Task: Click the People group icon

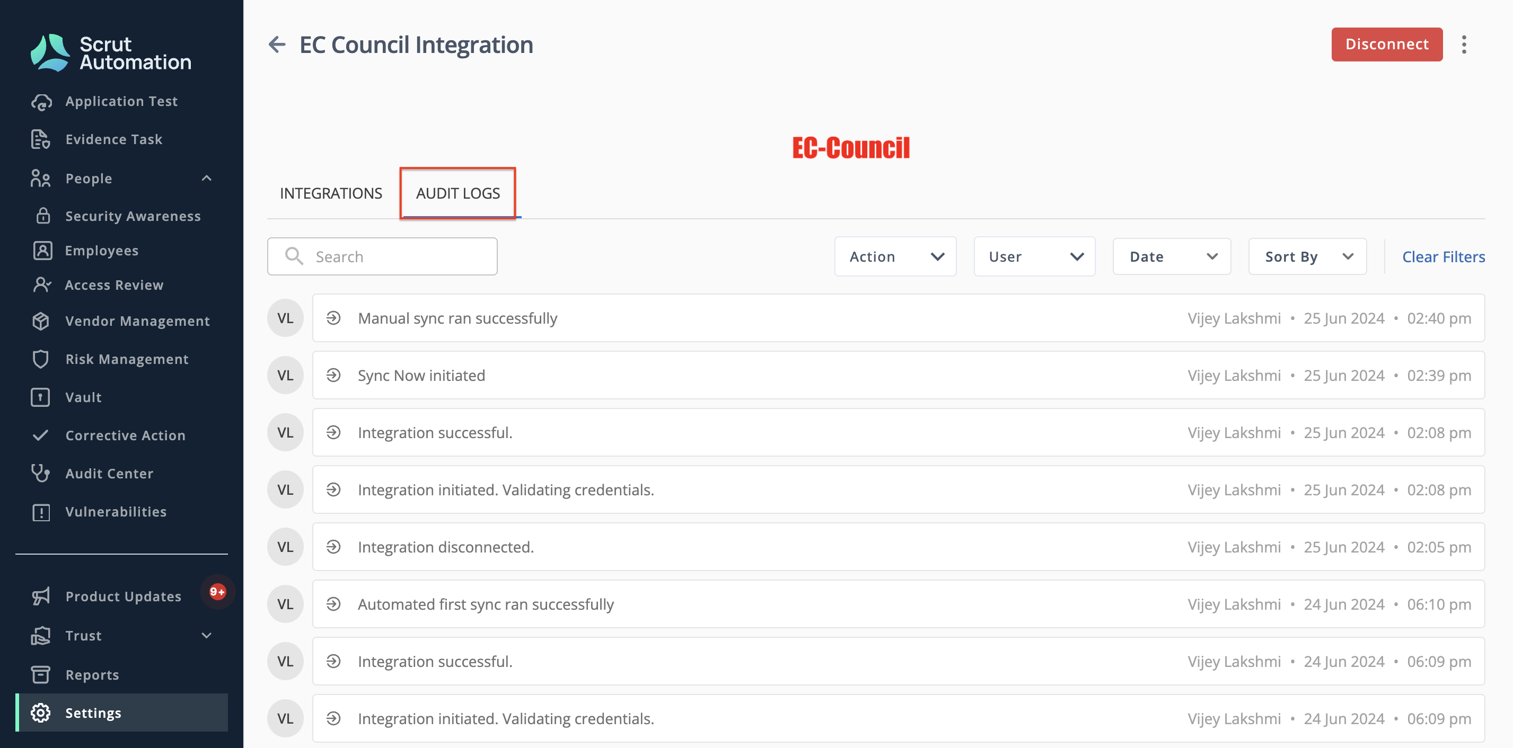Action: [x=40, y=179]
